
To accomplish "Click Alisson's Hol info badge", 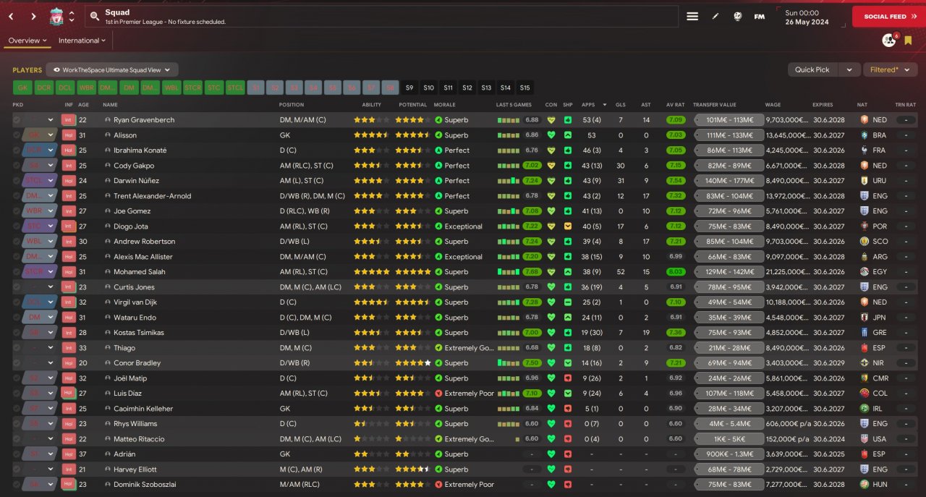I will tap(69, 135).
